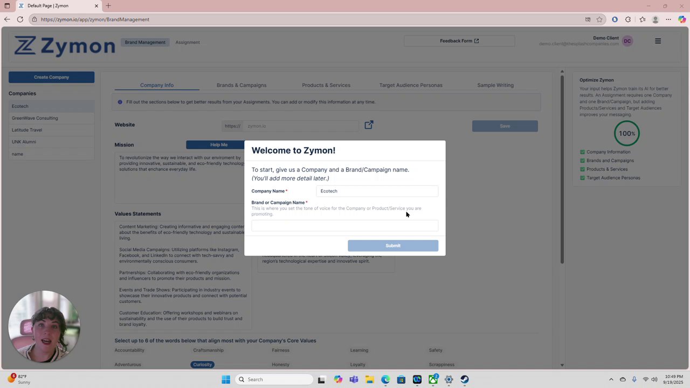
Task: Select Latitude Travel in Companies list
Action: [x=51, y=130]
